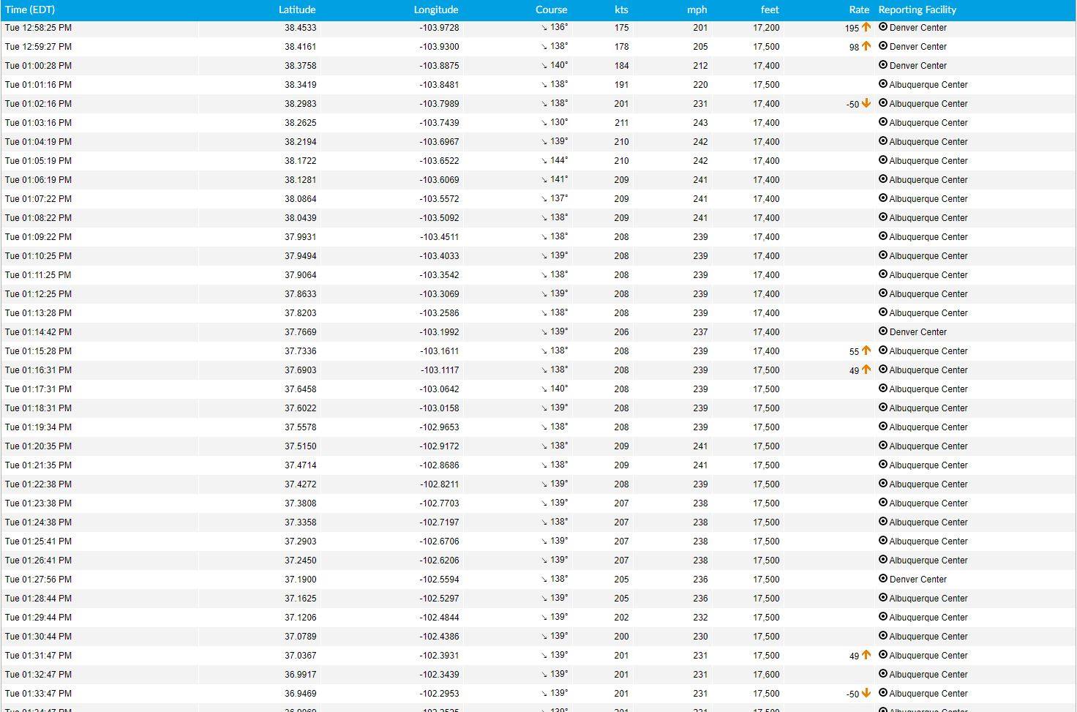
Task: Click the down arrow in the 01:33:47 PM row
Action: coord(866,693)
